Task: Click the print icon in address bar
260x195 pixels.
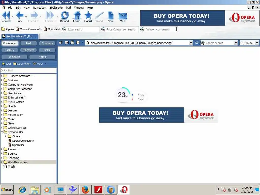Action: coord(72,42)
